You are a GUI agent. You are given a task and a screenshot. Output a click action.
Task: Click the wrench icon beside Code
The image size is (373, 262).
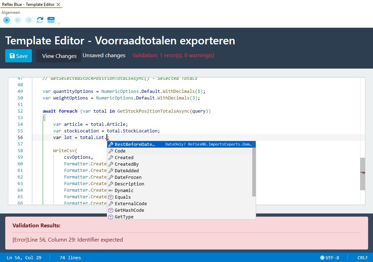(111, 151)
